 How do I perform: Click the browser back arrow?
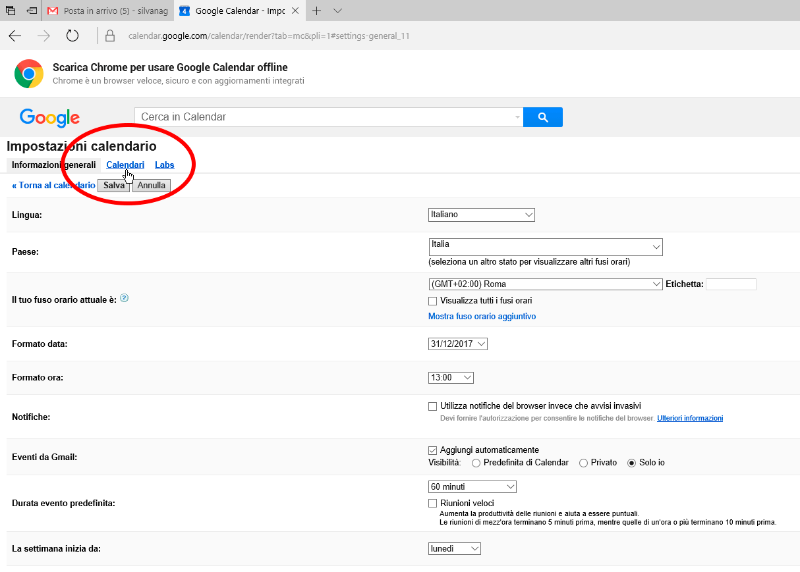coord(14,36)
